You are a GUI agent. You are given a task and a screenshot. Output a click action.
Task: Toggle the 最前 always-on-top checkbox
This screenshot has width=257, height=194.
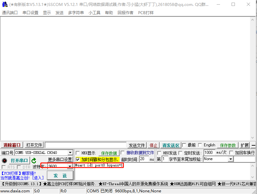[x=184, y=145]
